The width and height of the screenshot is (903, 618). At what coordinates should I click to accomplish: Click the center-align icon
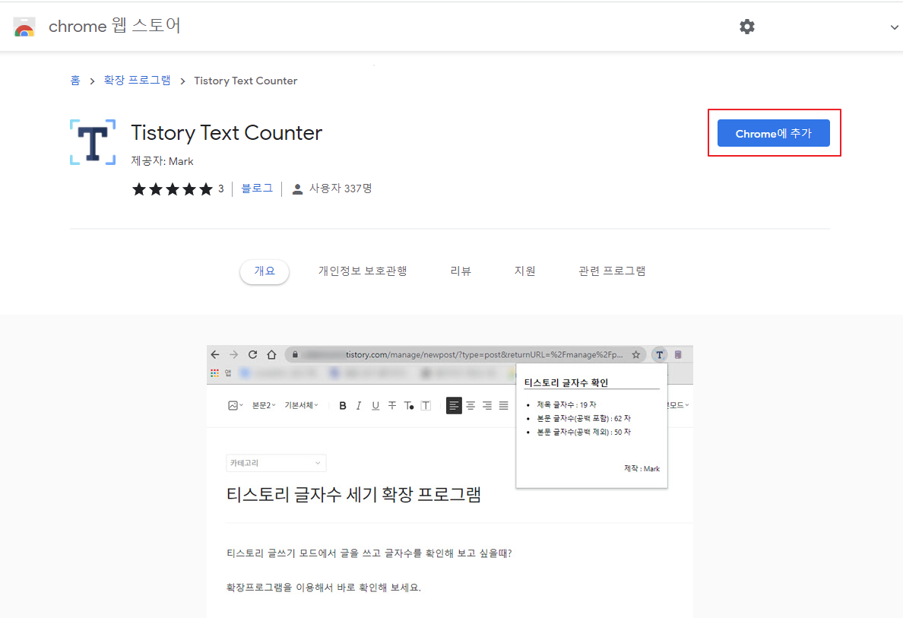point(469,405)
